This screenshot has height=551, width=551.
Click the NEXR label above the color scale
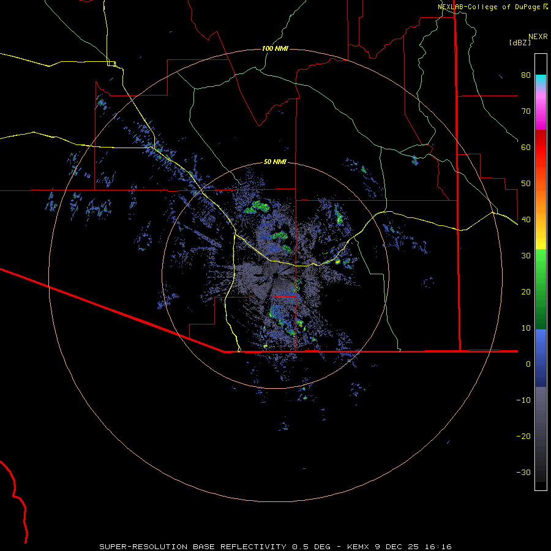pos(538,37)
